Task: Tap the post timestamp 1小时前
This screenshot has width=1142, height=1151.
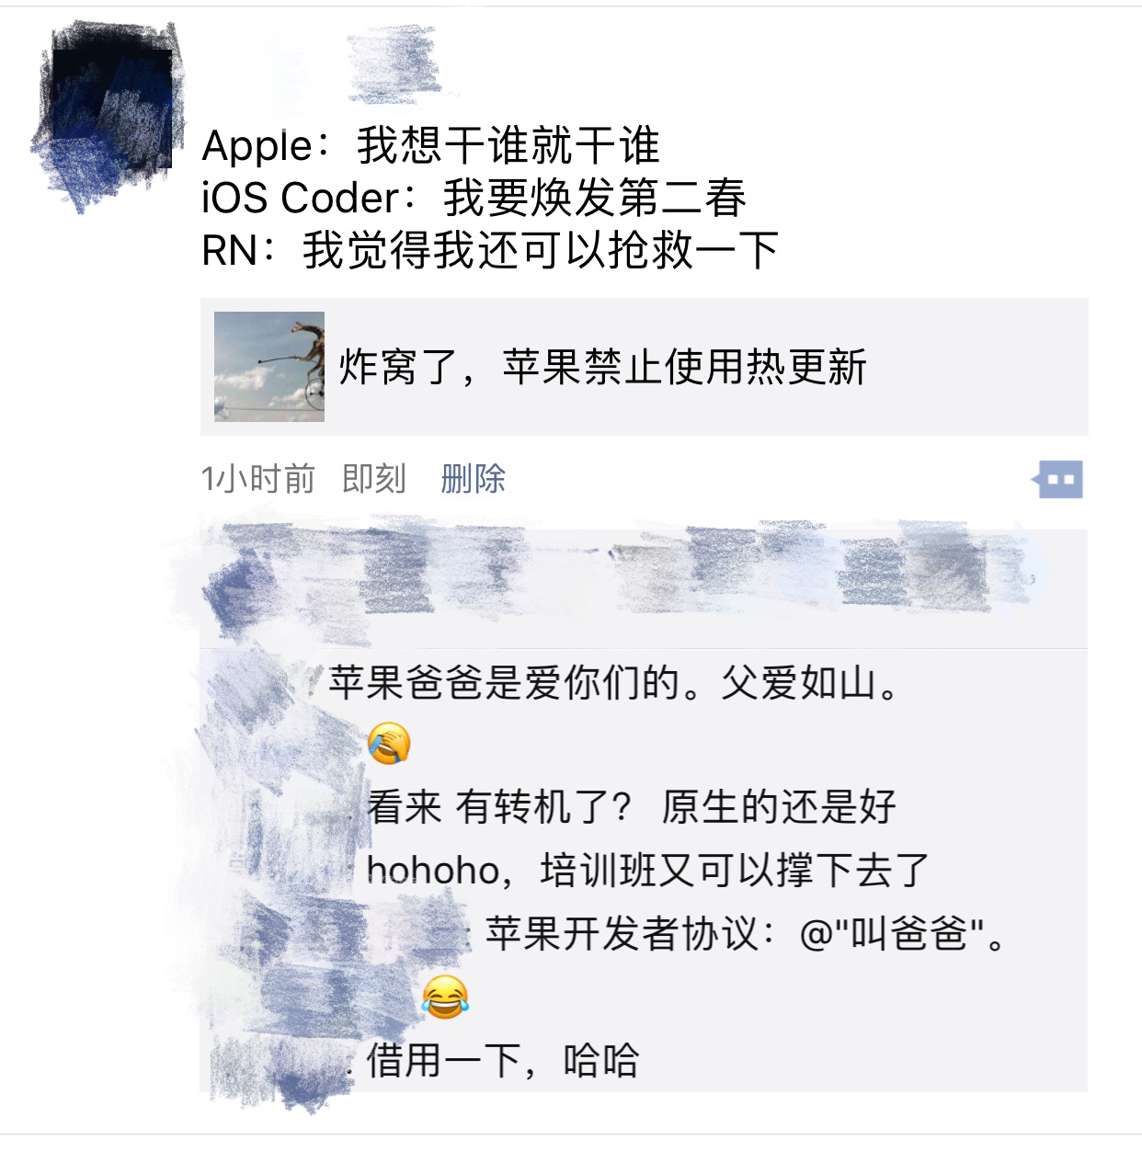Action: (257, 479)
